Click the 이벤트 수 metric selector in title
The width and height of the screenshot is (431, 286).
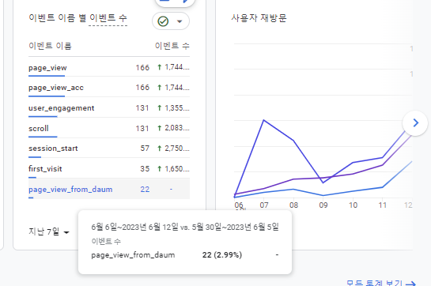coord(108,18)
